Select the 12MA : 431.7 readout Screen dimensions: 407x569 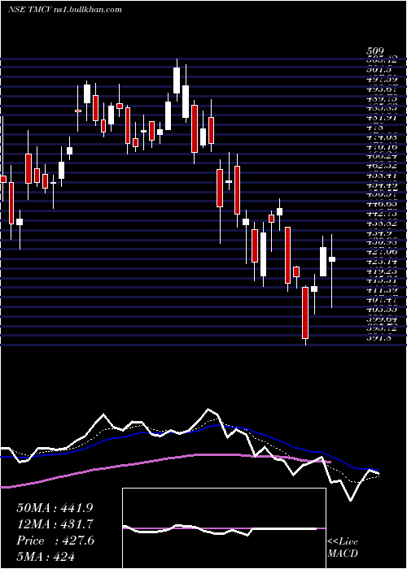(x=55, y=524)
